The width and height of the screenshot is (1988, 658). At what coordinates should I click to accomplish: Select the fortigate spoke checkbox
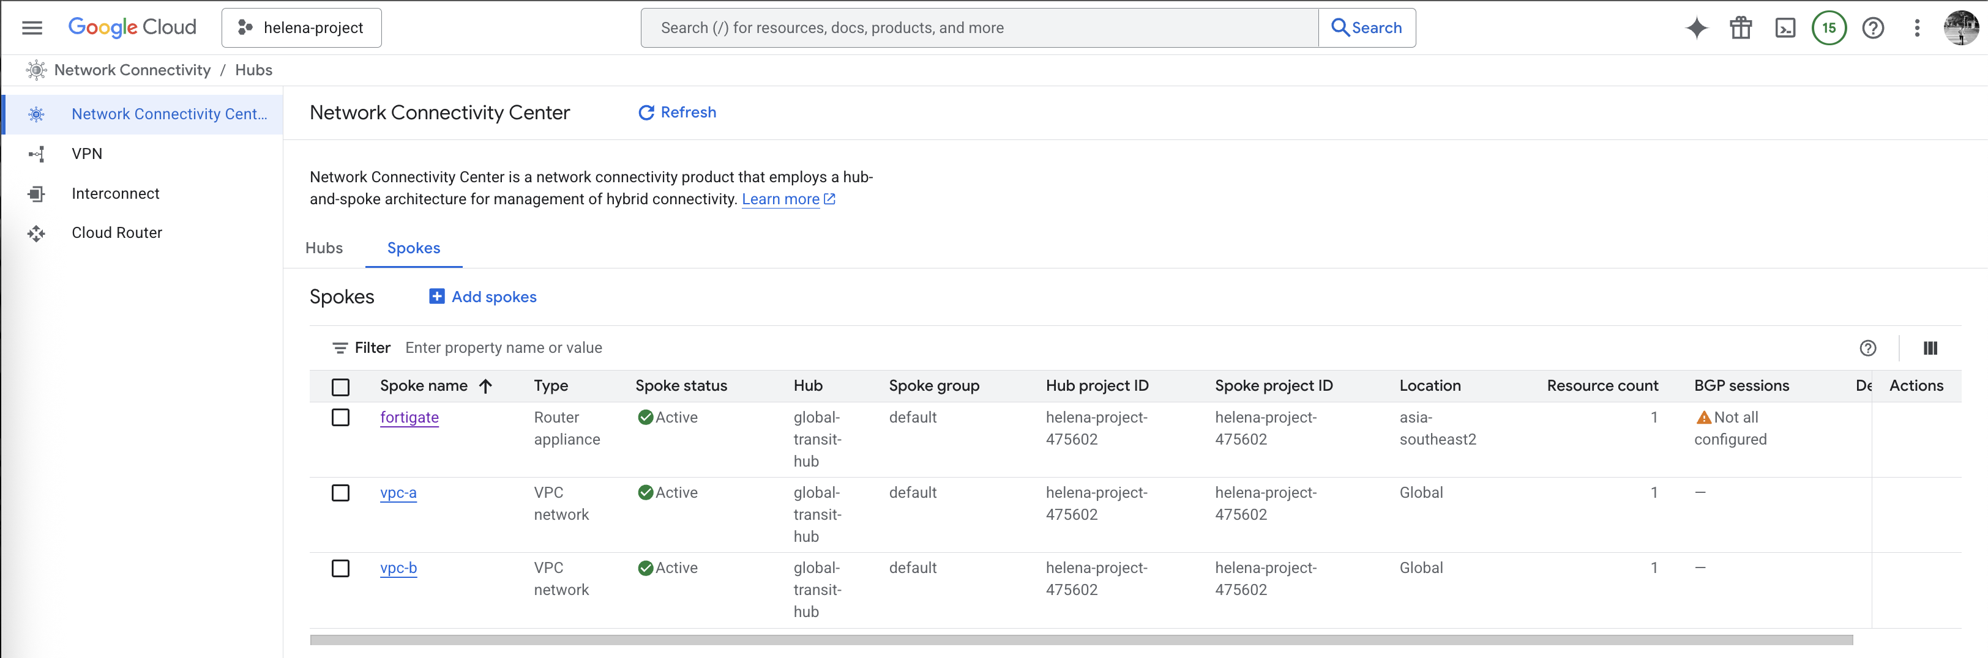pyautogui.click(x=340, y=417)
